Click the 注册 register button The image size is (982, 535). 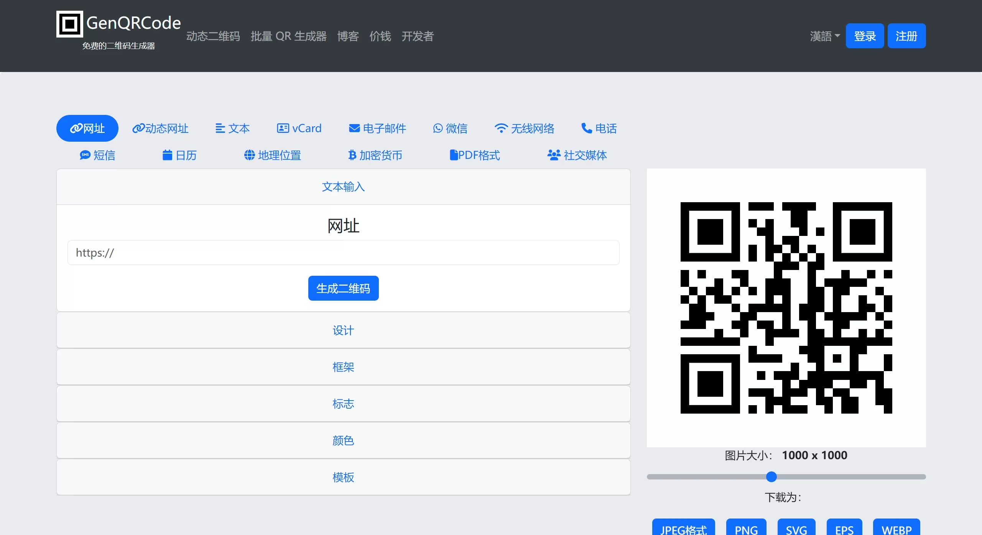906,36
